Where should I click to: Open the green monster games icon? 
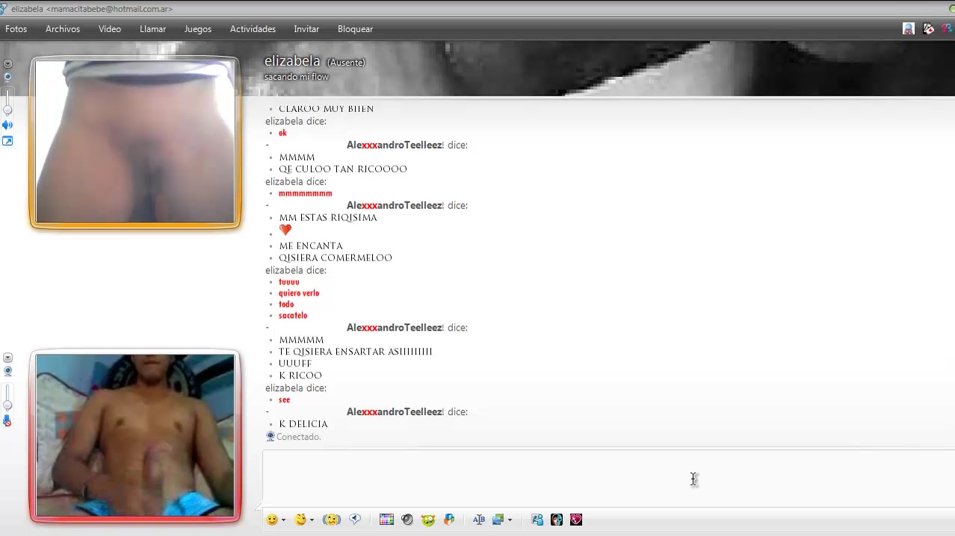pos(428,520)
